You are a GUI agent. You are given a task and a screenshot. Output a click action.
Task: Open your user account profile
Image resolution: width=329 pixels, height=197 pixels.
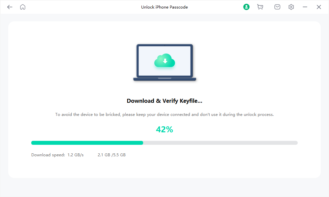pyautogui.click(x=246, y=7)
